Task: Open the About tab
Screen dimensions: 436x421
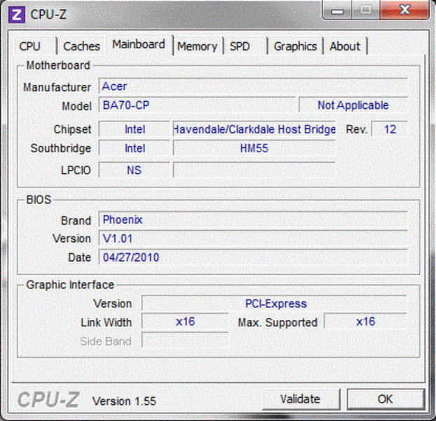Action: [x=345, y=46]
